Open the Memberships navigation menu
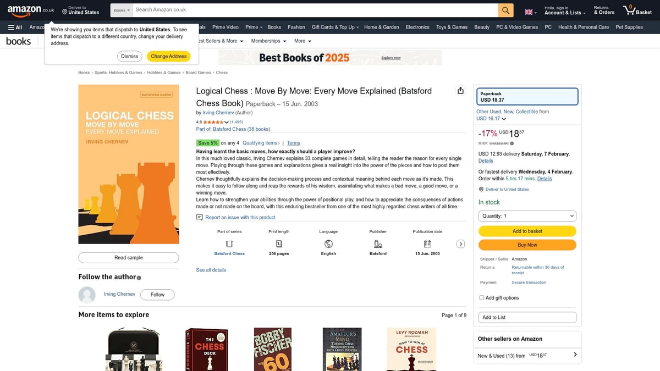Viewport: 660px width, 371px height. coord(268,41)
